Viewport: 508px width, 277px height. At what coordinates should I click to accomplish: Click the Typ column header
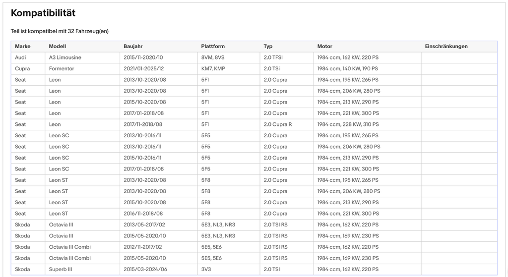[268, 46]
